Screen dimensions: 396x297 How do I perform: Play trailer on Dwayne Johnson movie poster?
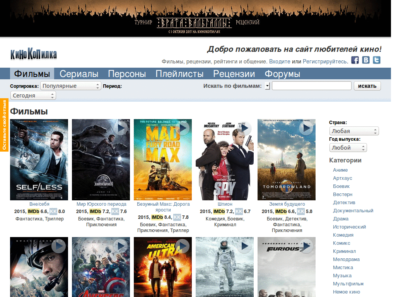point(59,246)
